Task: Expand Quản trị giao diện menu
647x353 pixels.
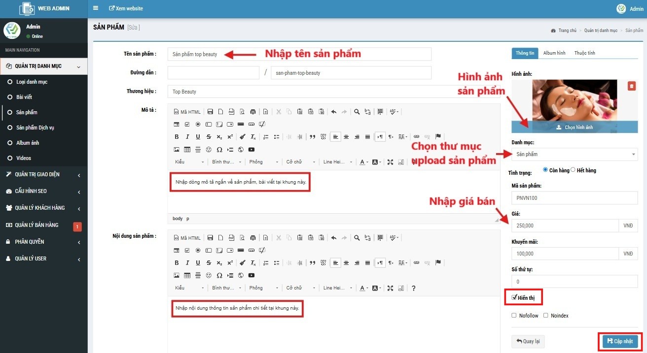Action: pyautogui.click(x=44, y=174)
